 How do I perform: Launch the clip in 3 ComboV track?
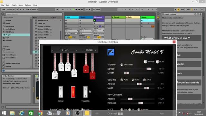click(x=94, y=21)
